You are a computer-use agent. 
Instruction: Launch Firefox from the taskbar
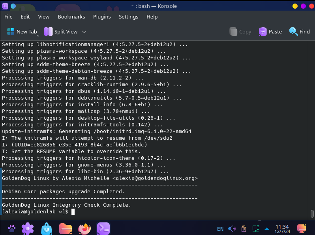coord(84,229)
